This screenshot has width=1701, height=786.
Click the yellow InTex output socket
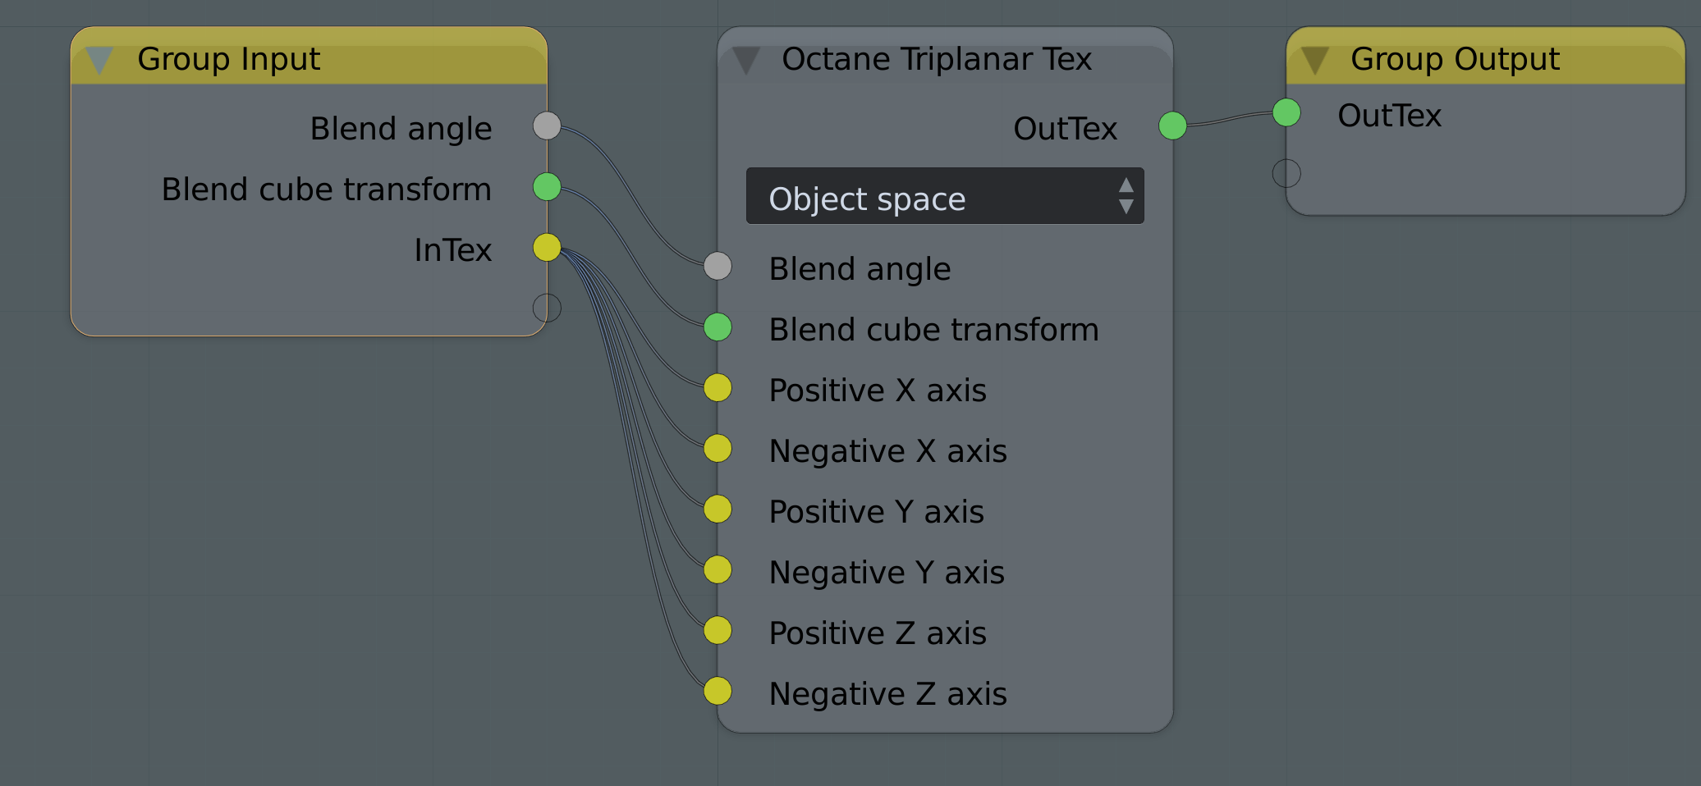[547, 247]
